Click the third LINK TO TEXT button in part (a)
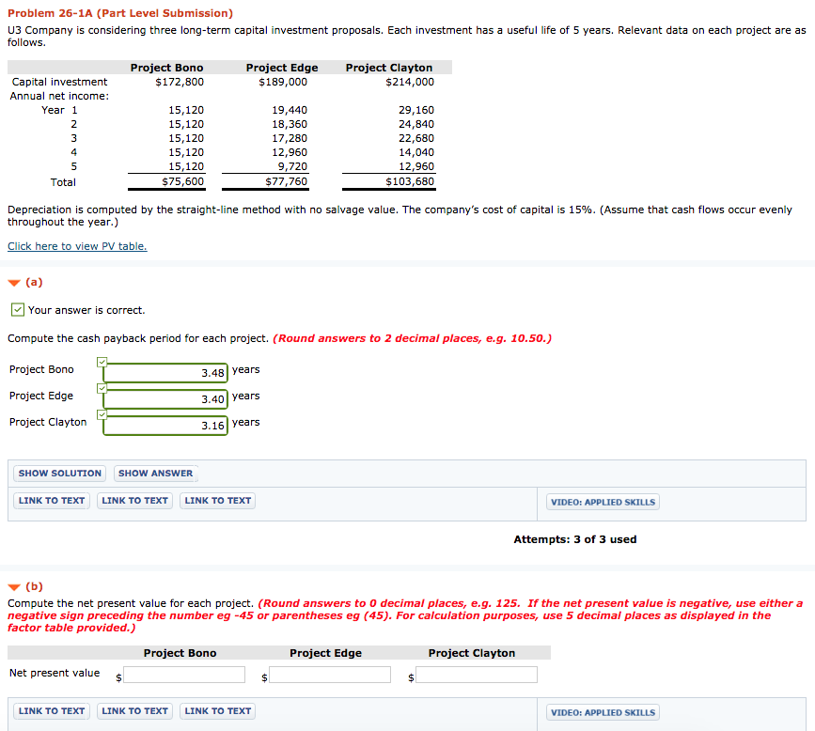Screen dimensions: 815x731 pyautogui.click(x=217, y=500)
